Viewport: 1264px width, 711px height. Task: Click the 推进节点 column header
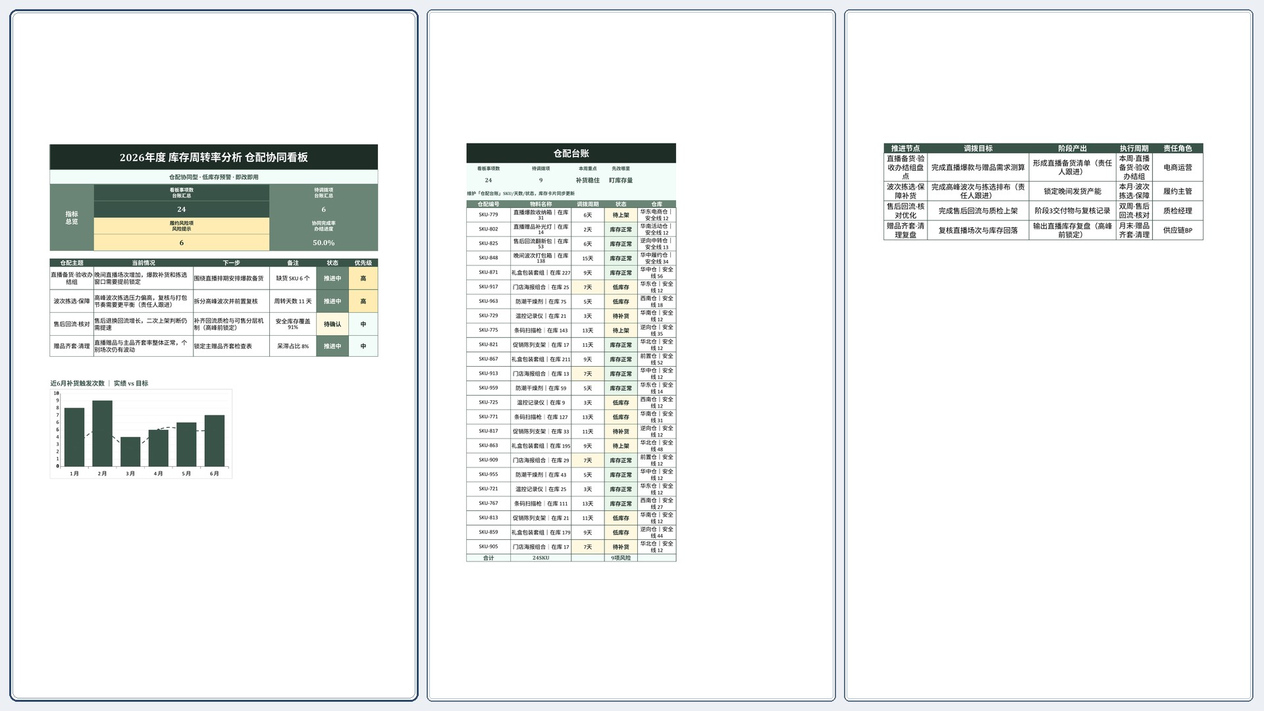[905, 148]
